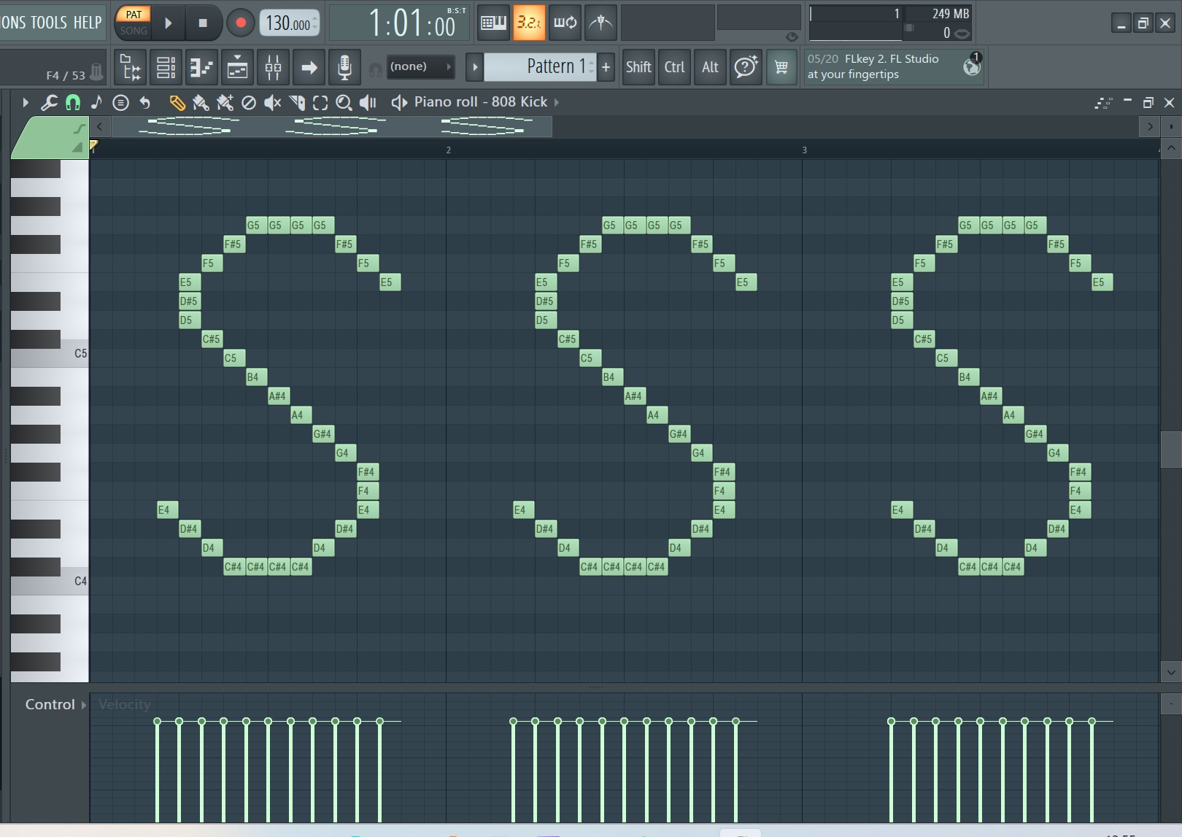Open the HELP menu
The width and height of the screenshot is (1182, 837).
coord(88,23)
